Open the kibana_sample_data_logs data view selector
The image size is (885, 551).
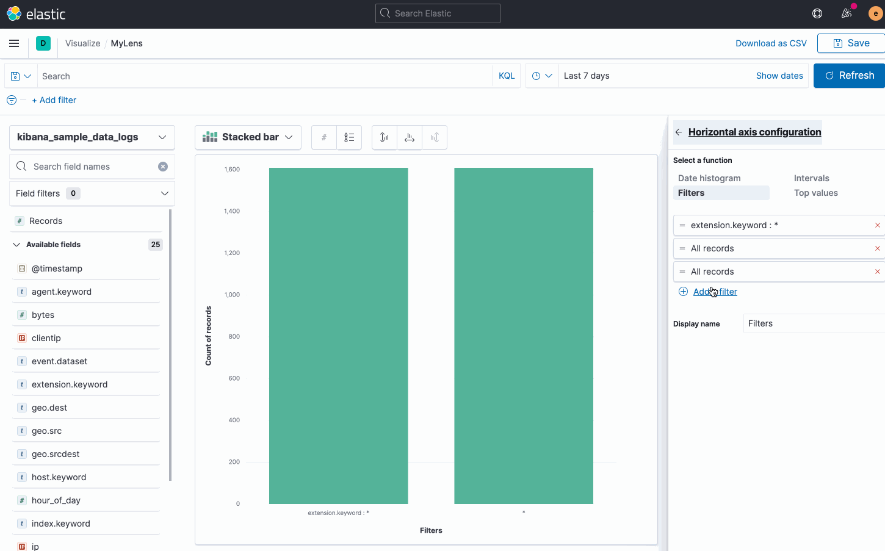pos(92,137)
